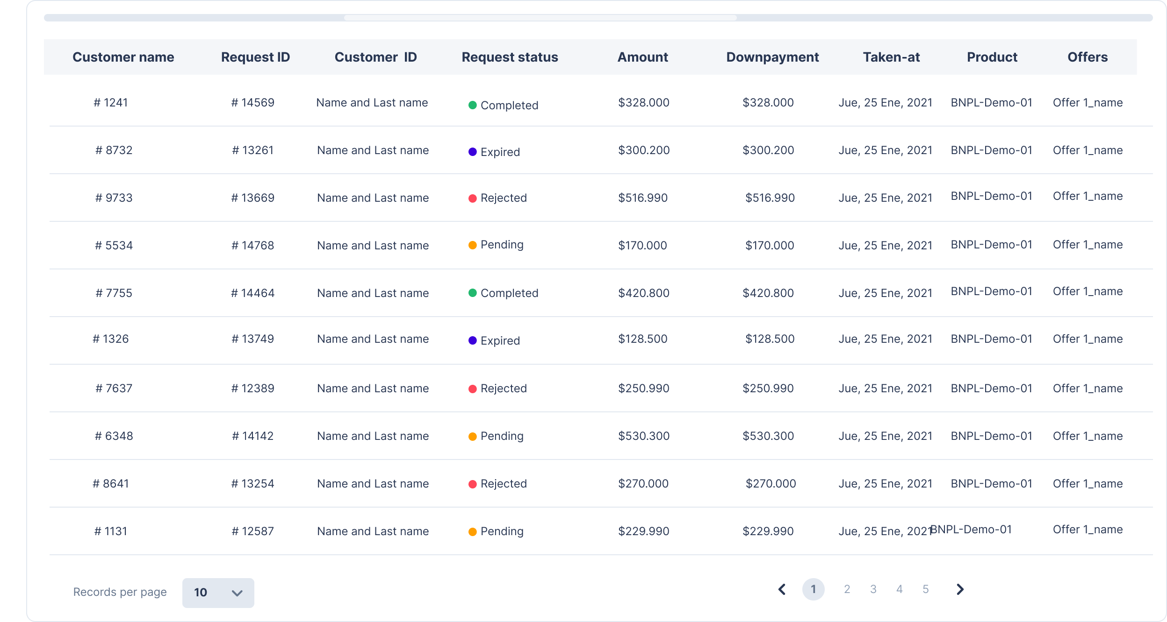This screenshot has width=1167, height=622.
Task: Open Records per page dropdown
Action: (218, 593)
